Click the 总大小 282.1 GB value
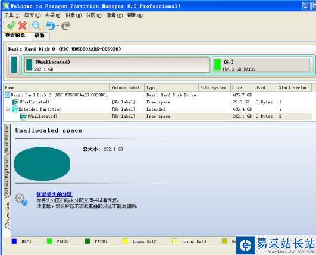Screen dimensions: 316x255 click(113, 149)
